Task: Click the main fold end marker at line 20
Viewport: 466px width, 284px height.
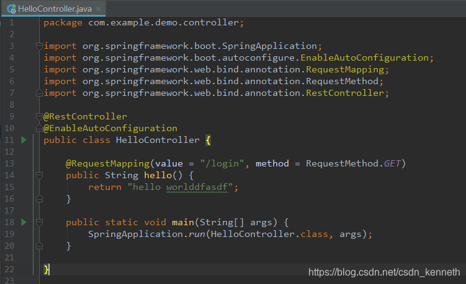Action: coord(39,246)
